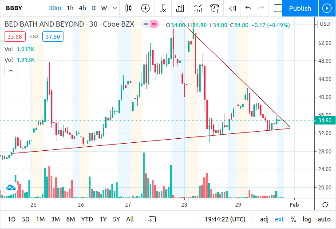
Task: Create an alert with the alarm clock icon
Action: point(215,8)
